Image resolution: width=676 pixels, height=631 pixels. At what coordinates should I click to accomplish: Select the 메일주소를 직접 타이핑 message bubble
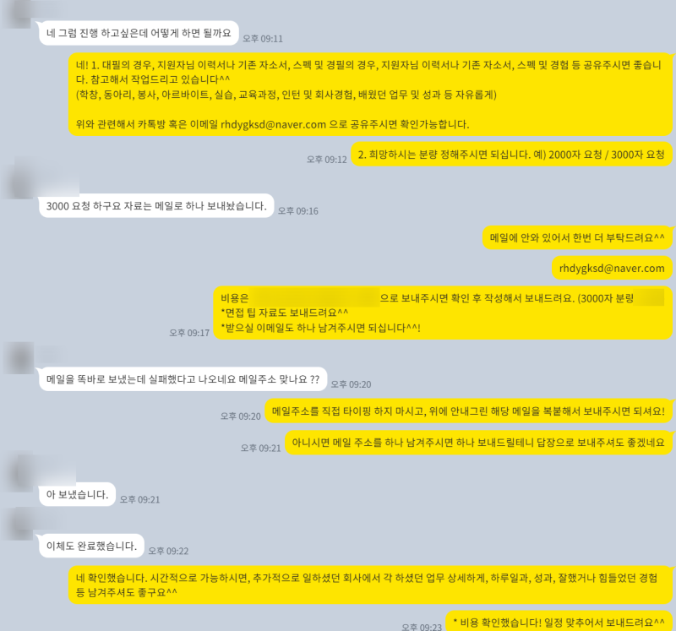point(468,411)
